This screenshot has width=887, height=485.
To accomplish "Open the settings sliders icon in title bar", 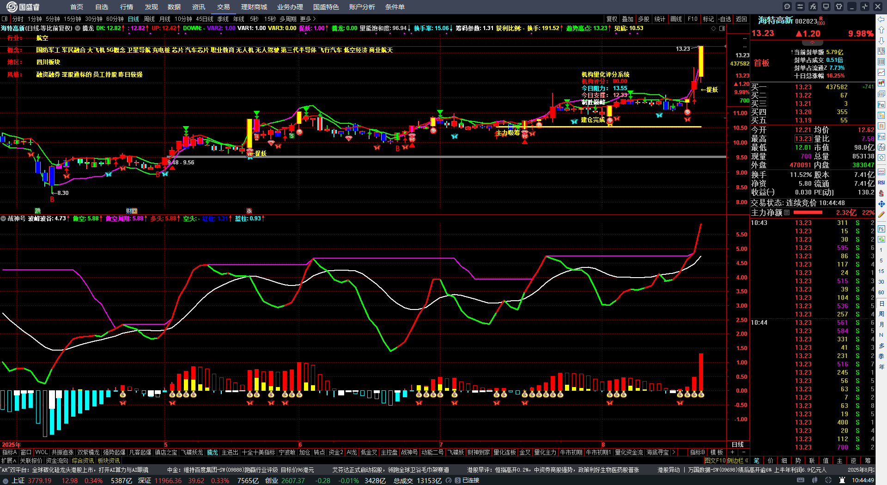I will tap(800, 6).
